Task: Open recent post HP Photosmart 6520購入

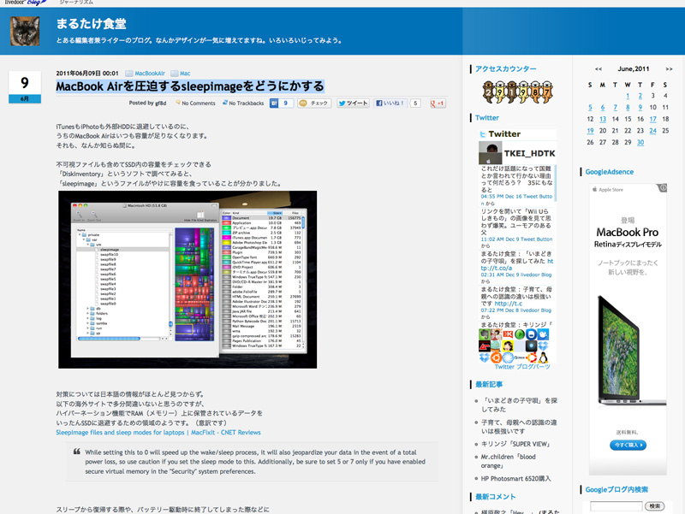Action: coord(516,479)
